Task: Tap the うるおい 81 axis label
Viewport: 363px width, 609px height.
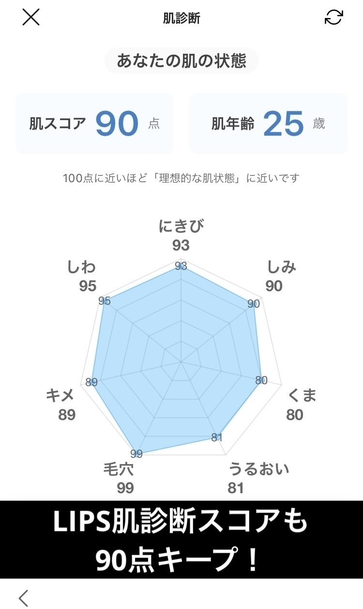Action: (258, 478)
